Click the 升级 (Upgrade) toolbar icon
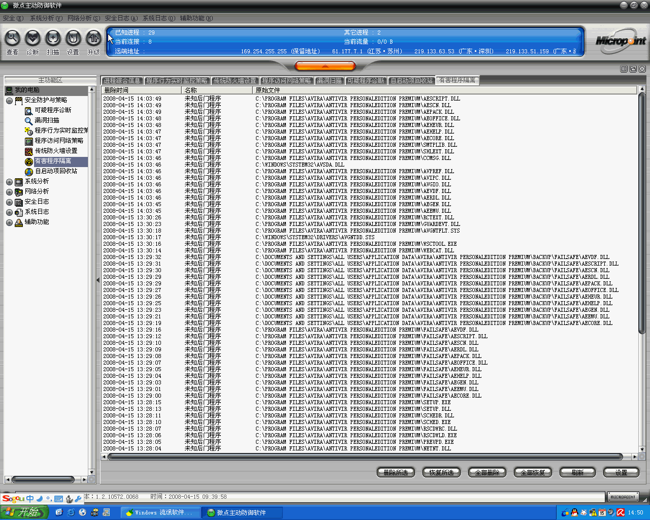650x520 pixels. (x=93, y=38)
